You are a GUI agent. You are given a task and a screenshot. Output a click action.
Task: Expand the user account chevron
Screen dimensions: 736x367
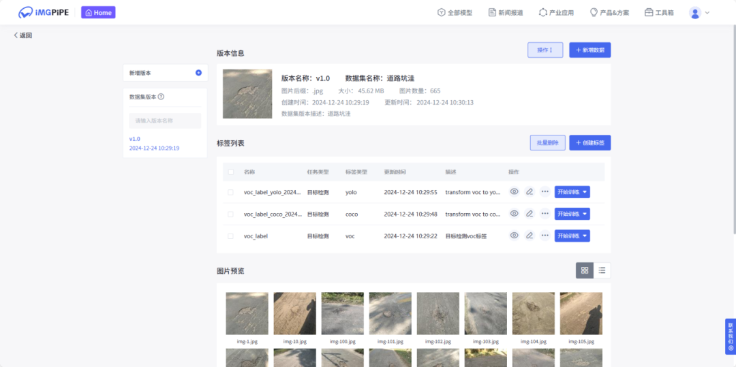(x=707, y=13)
